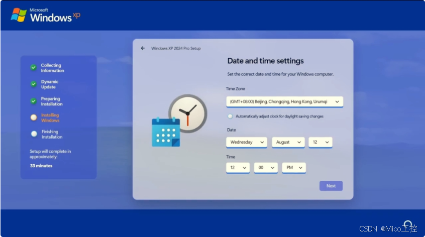Screen dimensions: 425x237
Task: Click the green checkmark beside Collecting Information
Action: point(33,67)
